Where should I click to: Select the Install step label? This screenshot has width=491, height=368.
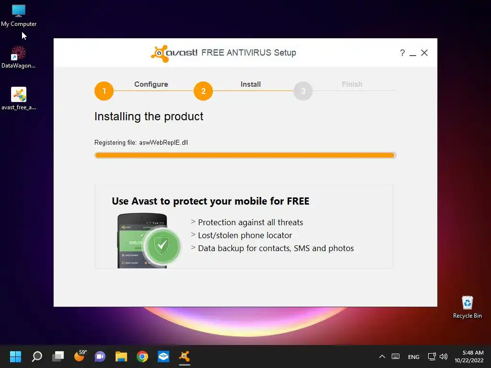250,84
